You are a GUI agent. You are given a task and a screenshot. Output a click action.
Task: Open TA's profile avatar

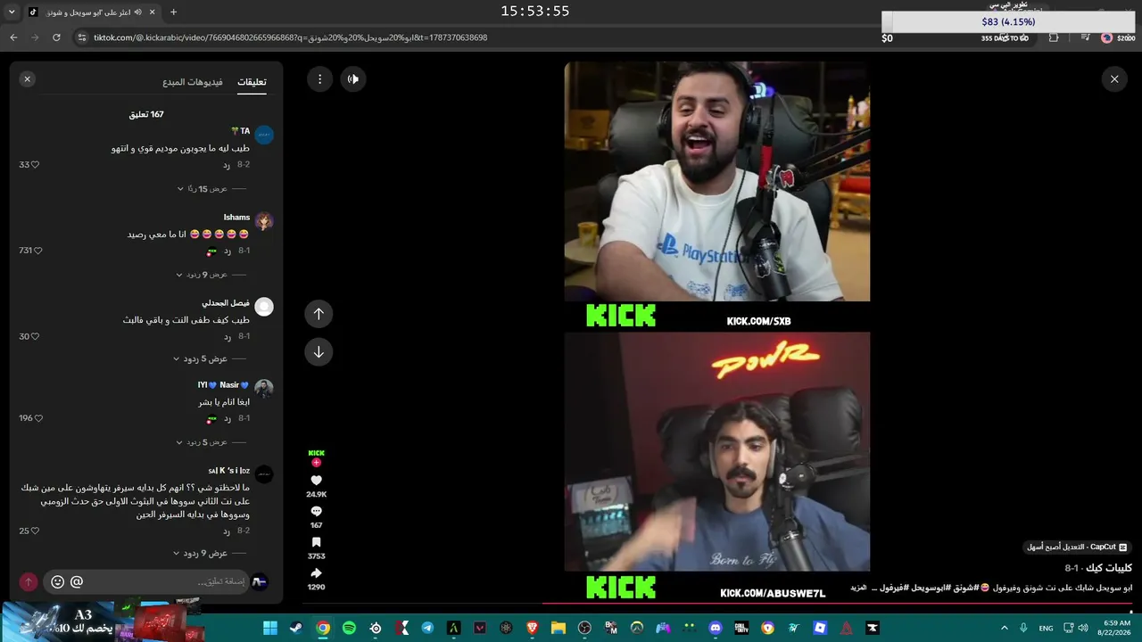click(264, 136)
